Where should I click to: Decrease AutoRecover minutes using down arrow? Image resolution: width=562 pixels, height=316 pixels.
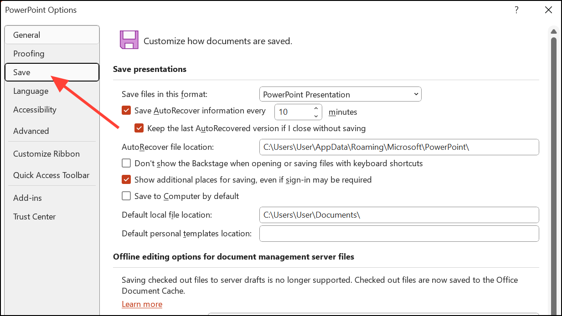pos(315,115)
